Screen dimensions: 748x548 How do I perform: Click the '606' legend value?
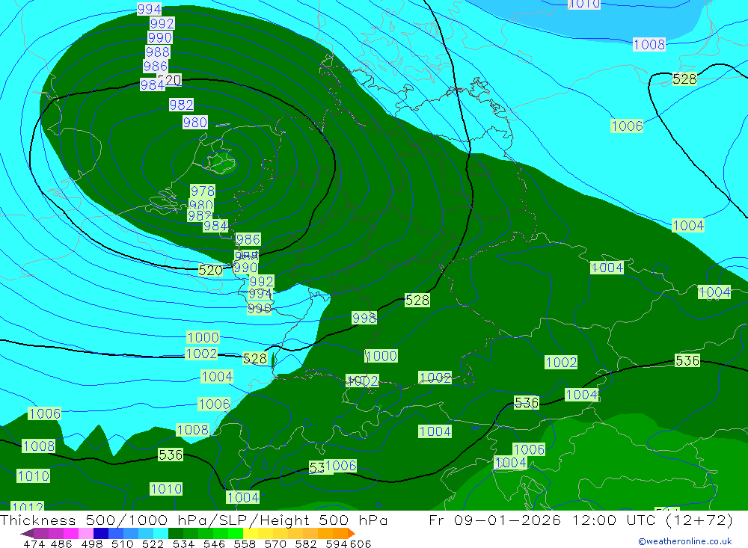[x=361, y=544]
